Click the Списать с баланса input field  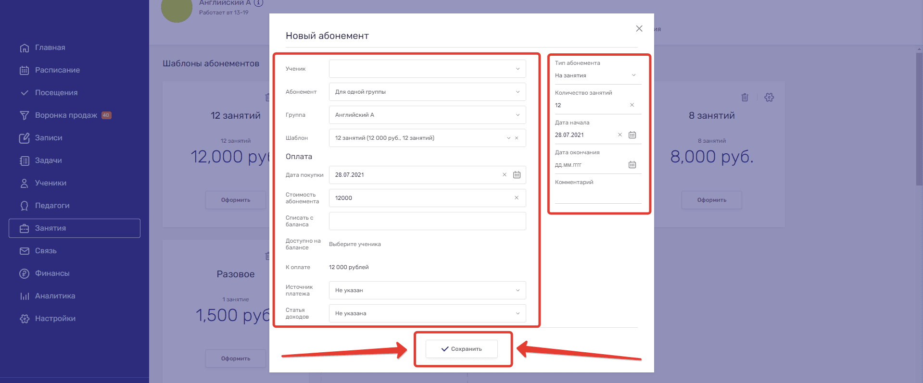pos(427,221)
